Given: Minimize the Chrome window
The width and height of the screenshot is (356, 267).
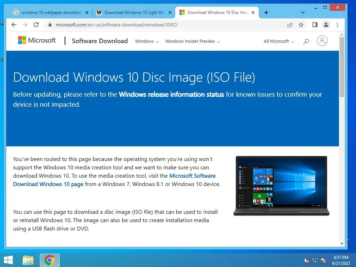Looking at the screenshot, I should [x=315, y=8].
